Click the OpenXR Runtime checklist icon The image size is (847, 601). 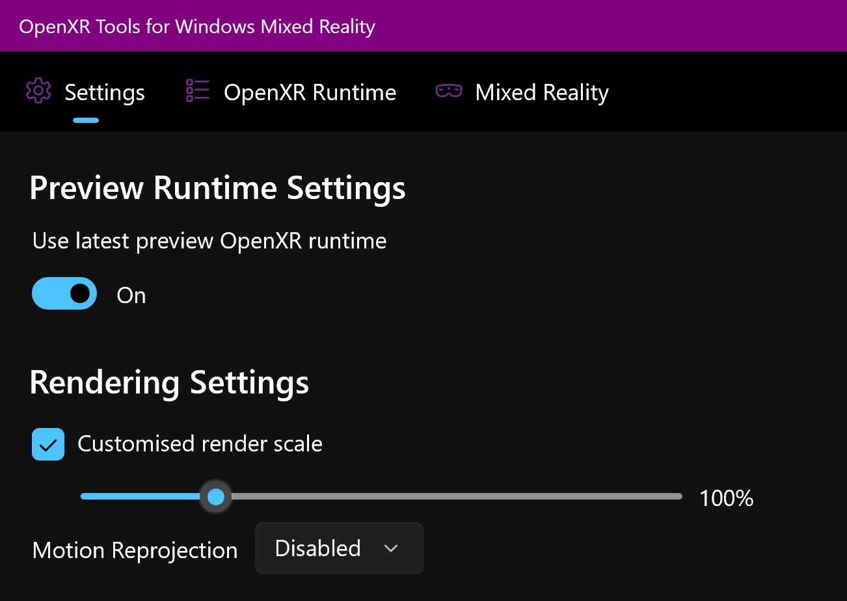point(198,91)
